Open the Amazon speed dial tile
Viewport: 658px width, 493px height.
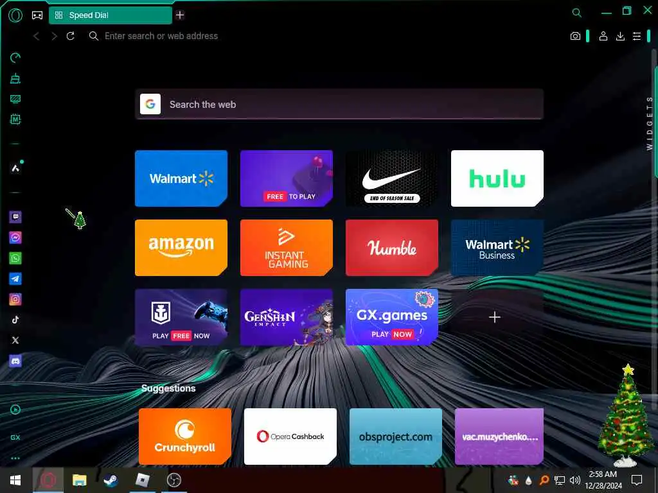point(181,248)
